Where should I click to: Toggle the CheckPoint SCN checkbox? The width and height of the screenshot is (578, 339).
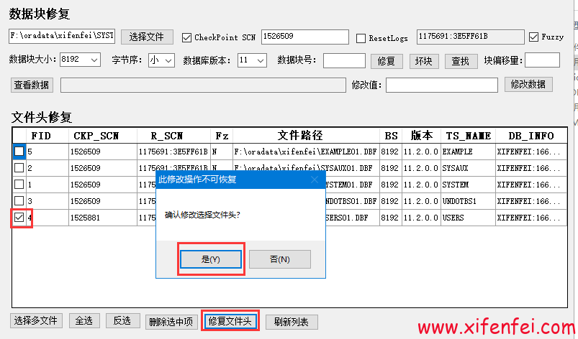[x=186, y=37]
